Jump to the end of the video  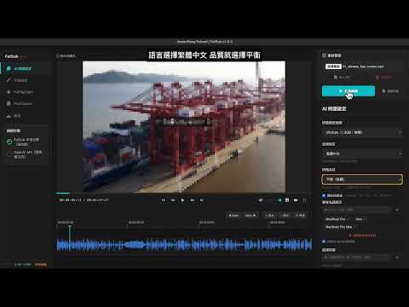(x=202, y=200)
